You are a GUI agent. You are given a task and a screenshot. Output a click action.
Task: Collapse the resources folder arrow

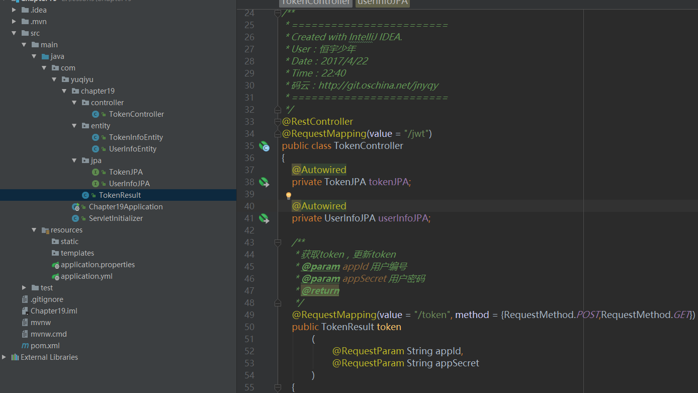tap(34, 230)
